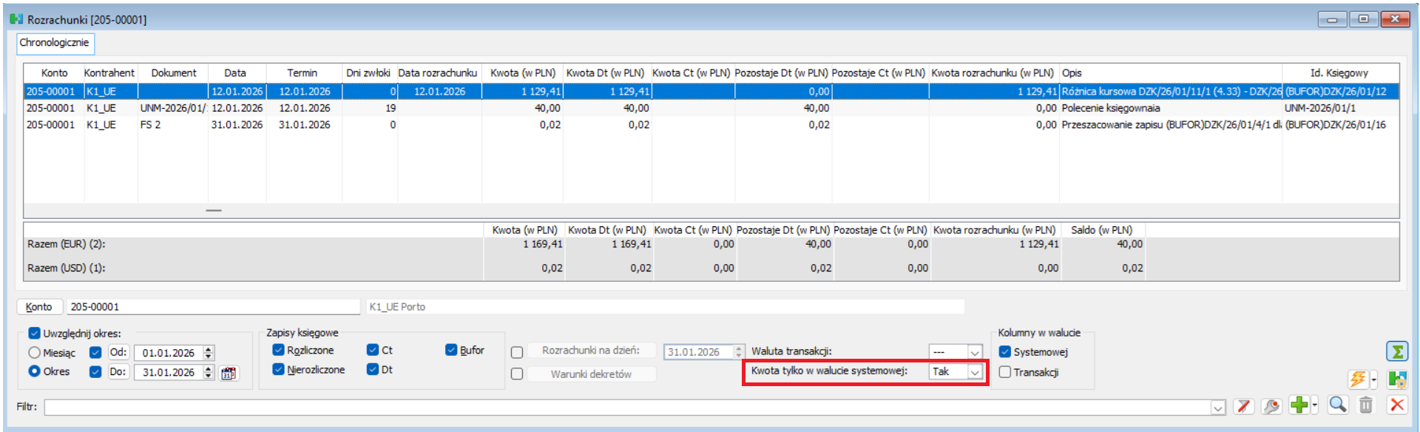This screenshot has width=1420, height=432.
Task: Click the trash can delete icon
Action: tap(1366, 405)
